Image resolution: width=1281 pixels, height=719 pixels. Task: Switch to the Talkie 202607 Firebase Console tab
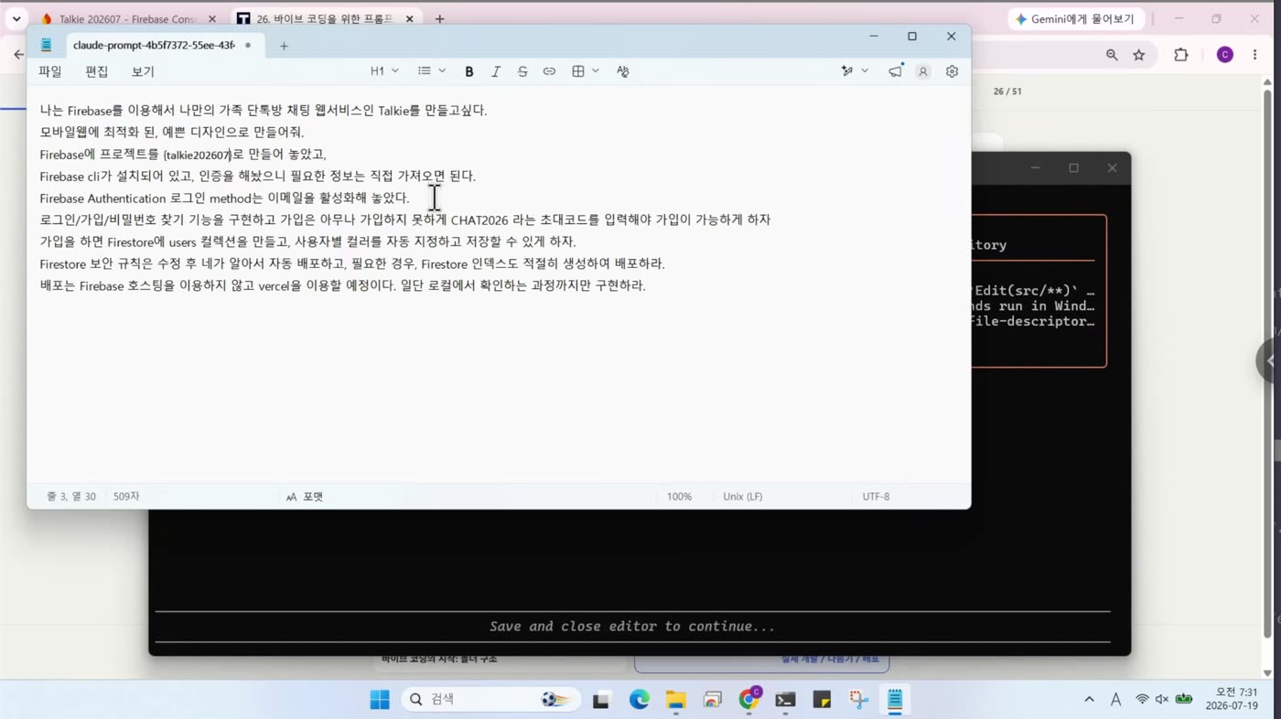(127, 18)
